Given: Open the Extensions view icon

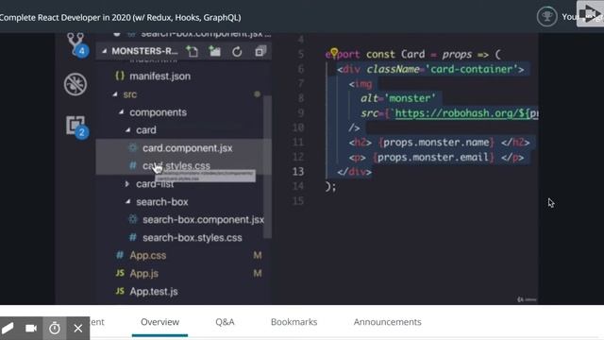Looking at the screenshot, I should click(76, 127).
